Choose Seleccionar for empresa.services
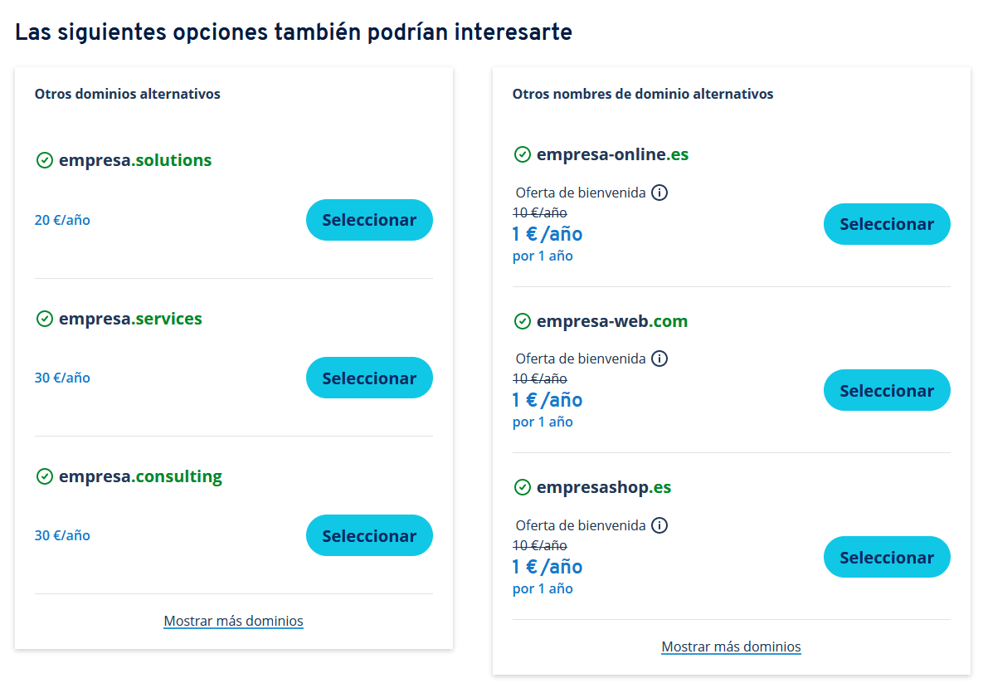 [369, 378]
